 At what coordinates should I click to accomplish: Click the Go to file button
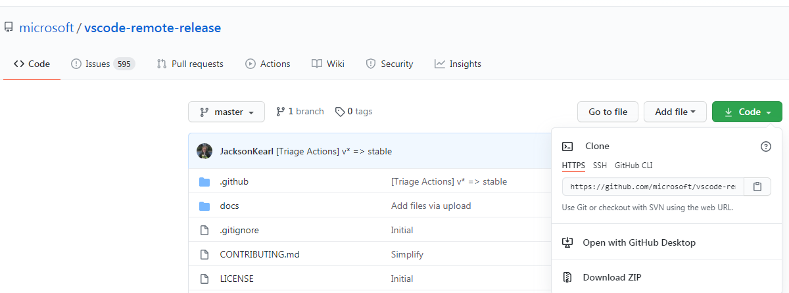tap(608, 112)
